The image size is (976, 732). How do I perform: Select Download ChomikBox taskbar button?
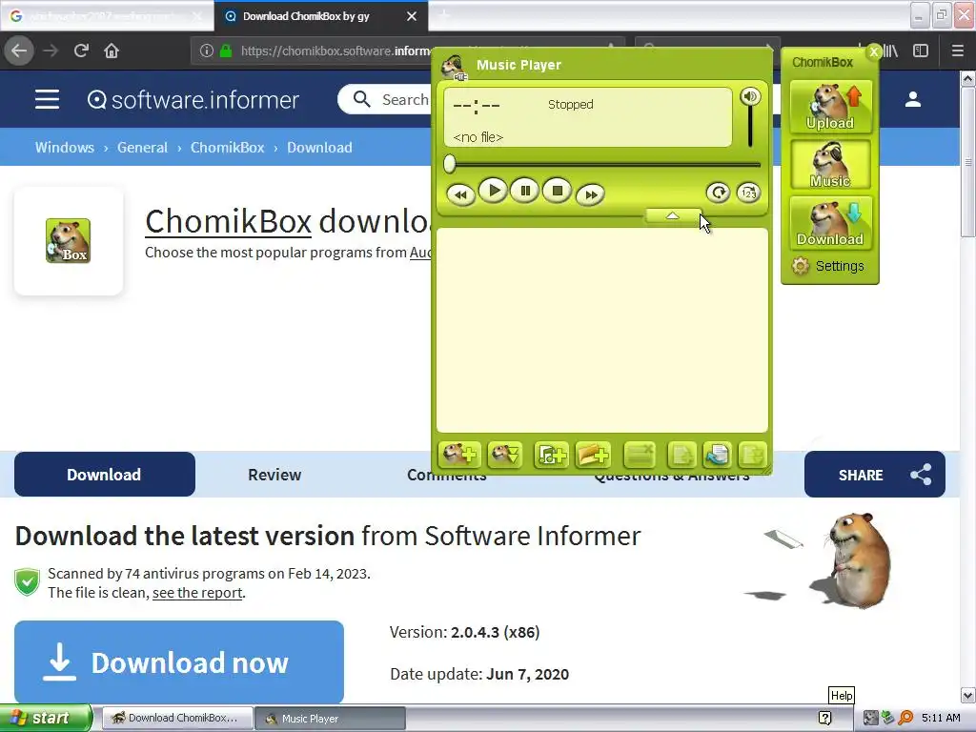click(x=176, y=719)
